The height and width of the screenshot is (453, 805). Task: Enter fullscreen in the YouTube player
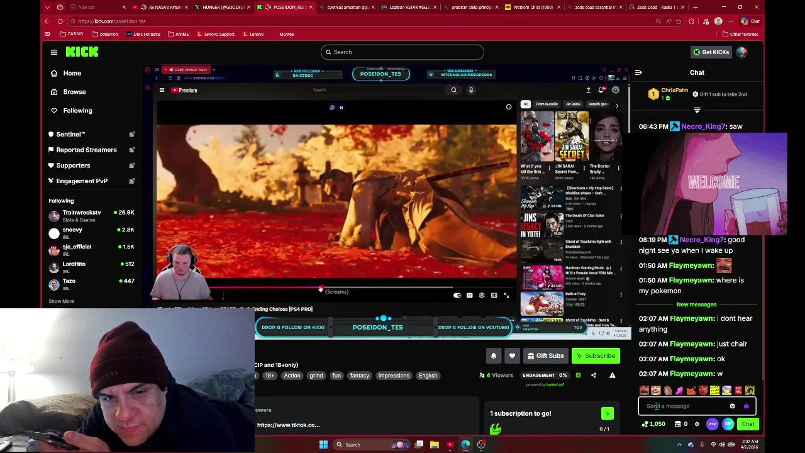(506, 295)
